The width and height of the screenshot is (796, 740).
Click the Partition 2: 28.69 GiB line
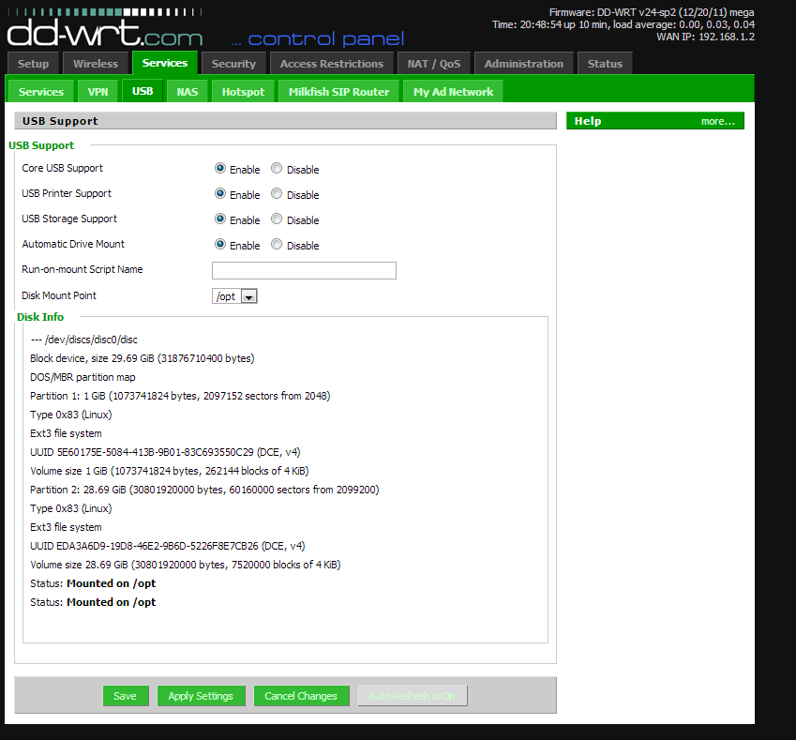[x=204, y=491]
